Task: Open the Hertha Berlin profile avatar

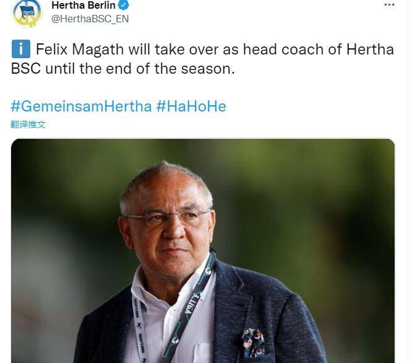Action: [x=28, y=12]
